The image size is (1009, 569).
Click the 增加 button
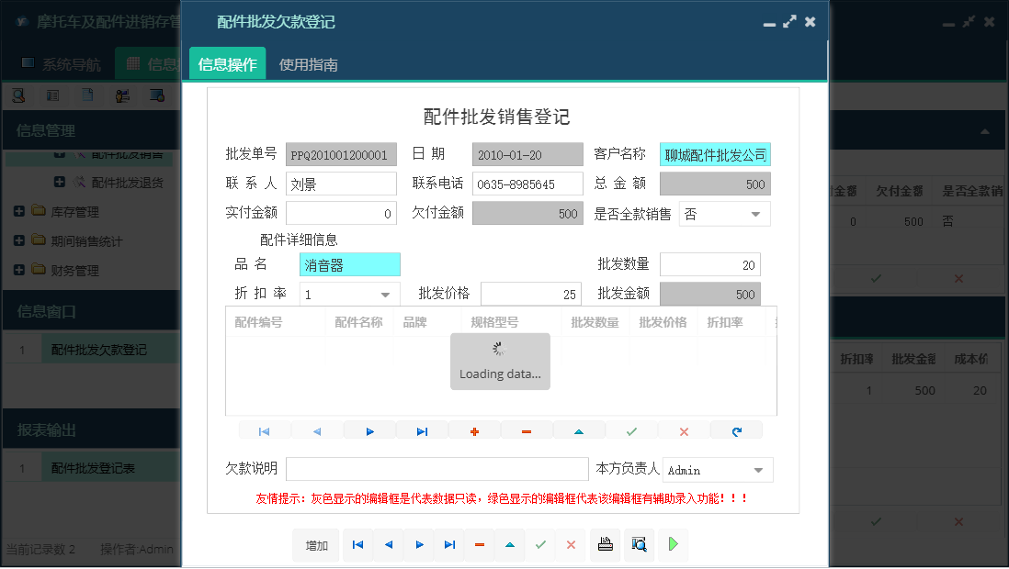click(315, 544)
